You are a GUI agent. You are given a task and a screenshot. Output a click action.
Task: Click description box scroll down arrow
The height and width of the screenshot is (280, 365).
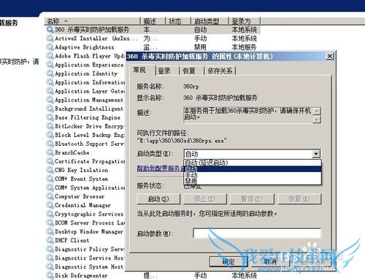pos(316,120)
